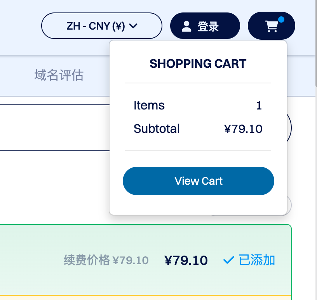Image resolution: width=317 pixels, height=300 pixels.
Task: Select the user avatar silhouette in the header
Action: tap(186, 26)
